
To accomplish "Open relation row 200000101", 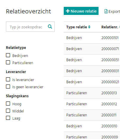I will (x=92, y=38).
